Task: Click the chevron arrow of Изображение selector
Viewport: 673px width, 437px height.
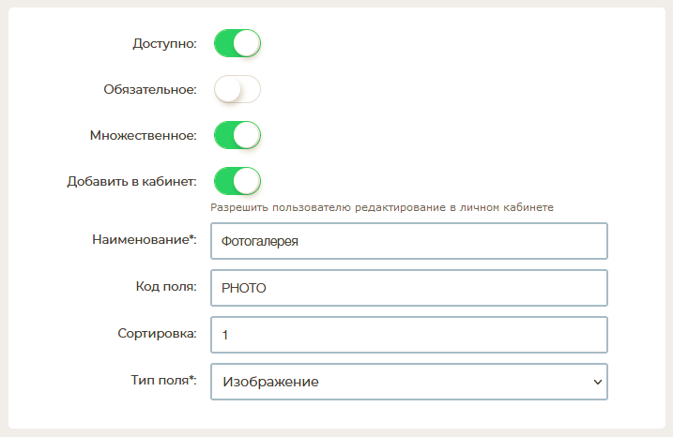Action: pyautogui.click(x=597, y=382)
